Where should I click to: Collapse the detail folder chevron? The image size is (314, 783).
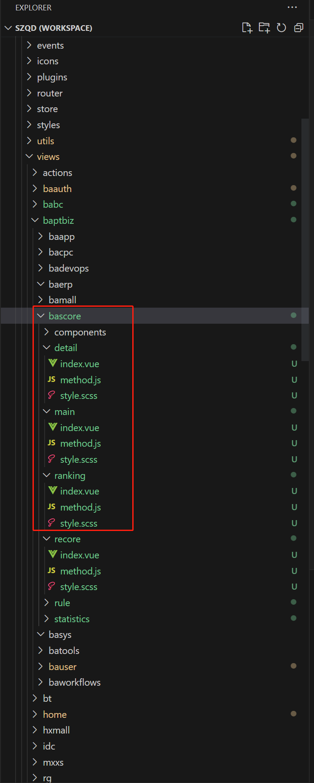[x=46, y=348]
